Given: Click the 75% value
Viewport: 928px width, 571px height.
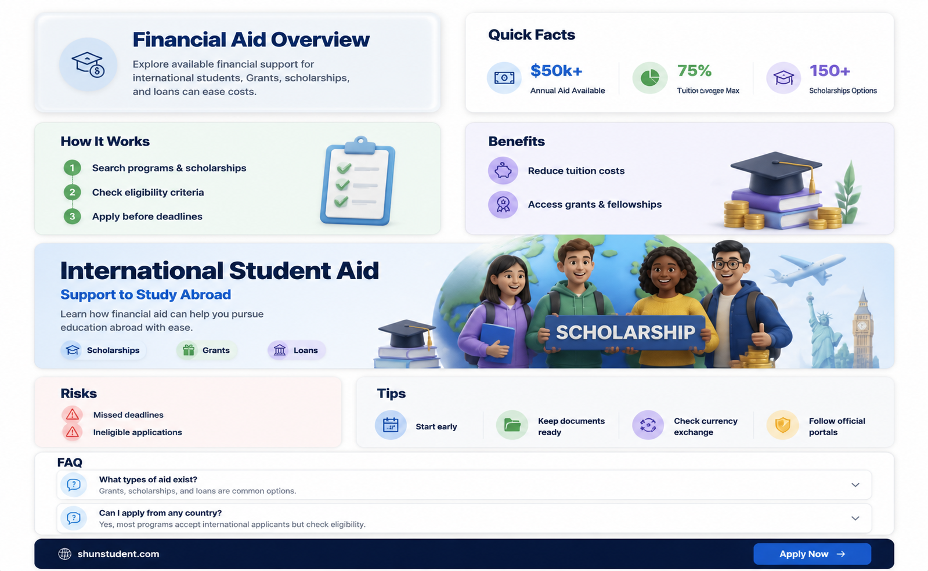Looking at the screenshot, I should 694,71.
